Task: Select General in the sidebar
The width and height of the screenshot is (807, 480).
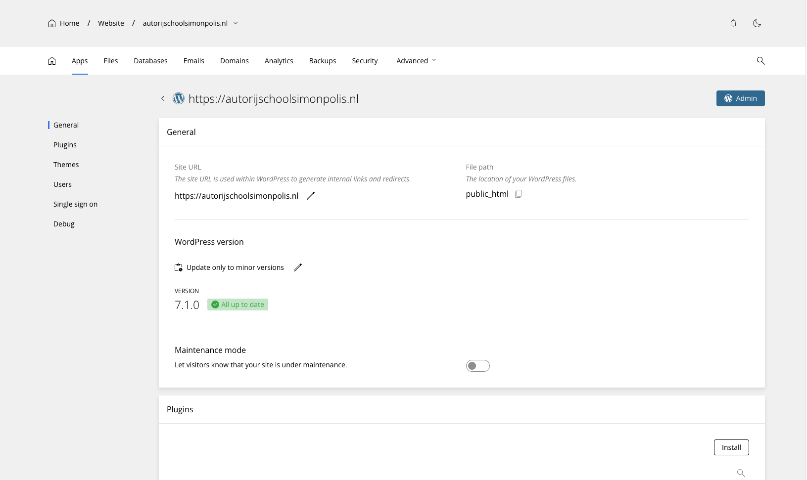Action: tap(66, 125)
